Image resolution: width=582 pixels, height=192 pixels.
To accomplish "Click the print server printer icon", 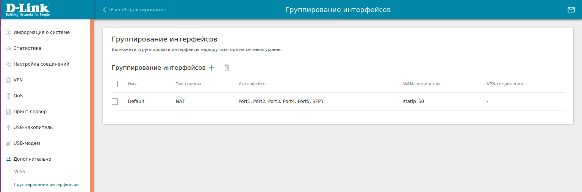I will pyautogui.click(x=8, y=112).
